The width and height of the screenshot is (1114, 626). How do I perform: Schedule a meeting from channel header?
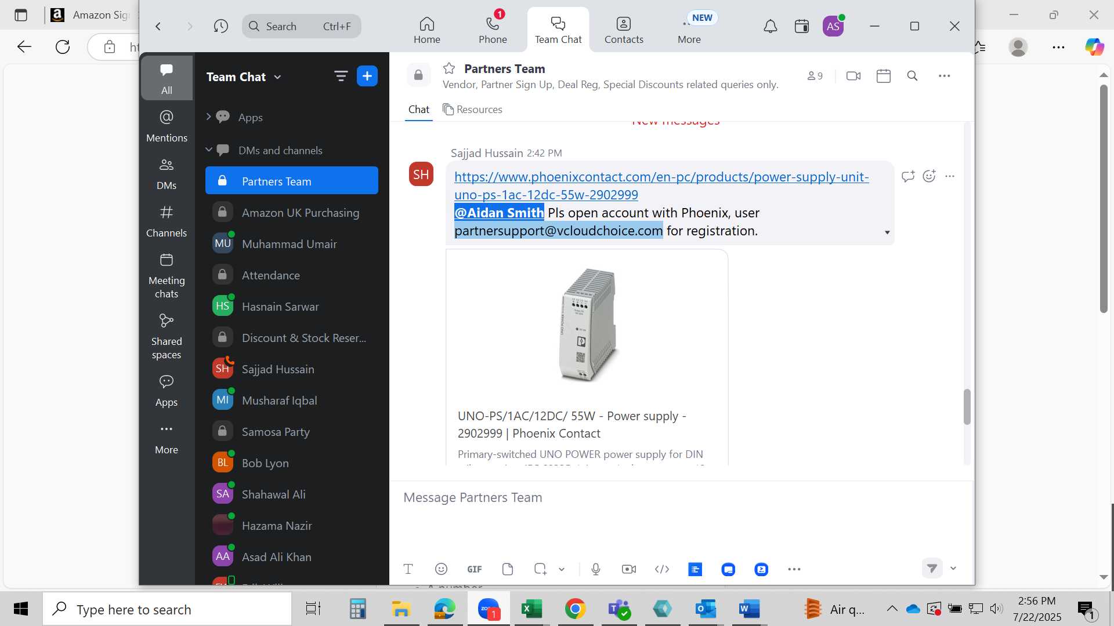tap(884, 76)
